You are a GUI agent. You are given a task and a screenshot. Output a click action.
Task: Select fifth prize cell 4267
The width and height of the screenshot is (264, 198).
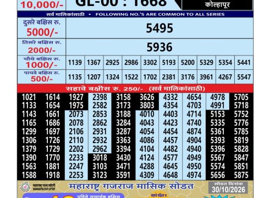click(x=225, y=77)
